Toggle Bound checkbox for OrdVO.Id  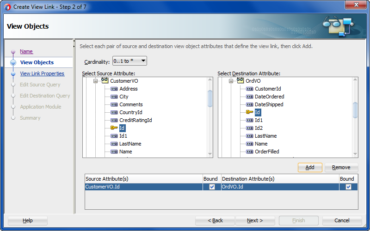(348, 187)
